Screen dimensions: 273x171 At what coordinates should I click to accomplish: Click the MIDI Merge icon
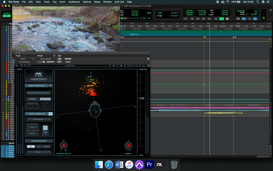pyautogui.click(x=249, y=19)
